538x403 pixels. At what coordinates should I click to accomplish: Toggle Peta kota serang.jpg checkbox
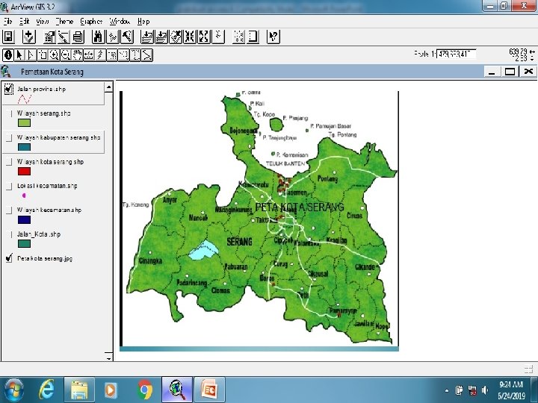click(9, 258)
